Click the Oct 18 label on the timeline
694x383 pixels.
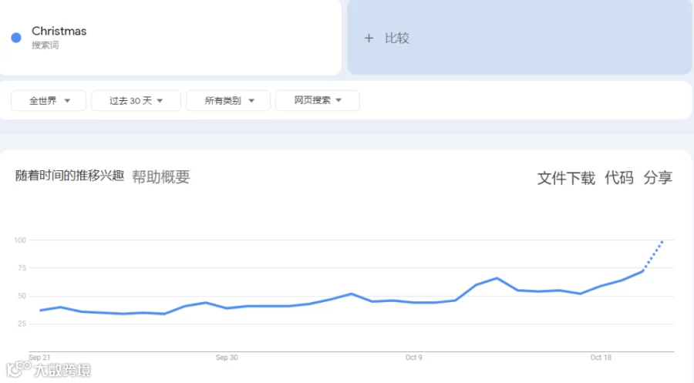[x=601, y=358]
